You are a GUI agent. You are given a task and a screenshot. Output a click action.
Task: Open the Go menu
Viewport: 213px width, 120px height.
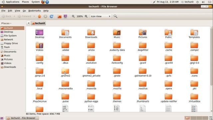click(x=24, y=11)
